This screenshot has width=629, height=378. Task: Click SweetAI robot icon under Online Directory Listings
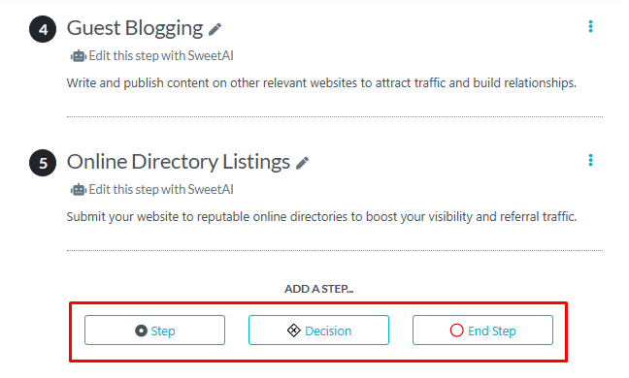pos(79,190)
